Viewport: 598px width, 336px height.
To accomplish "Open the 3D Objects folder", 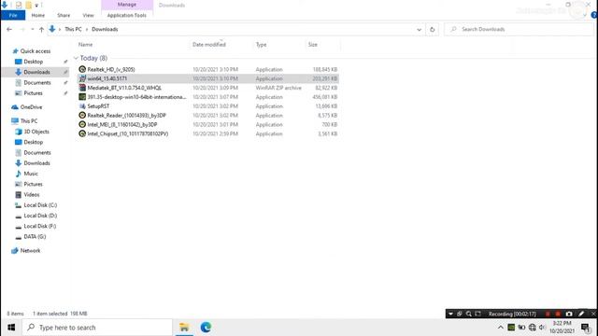I will tap(36, 132).
